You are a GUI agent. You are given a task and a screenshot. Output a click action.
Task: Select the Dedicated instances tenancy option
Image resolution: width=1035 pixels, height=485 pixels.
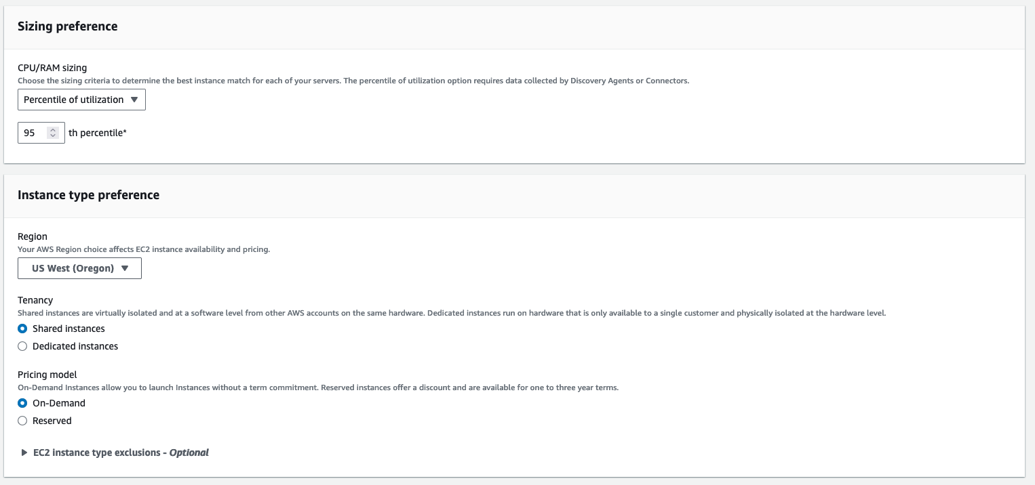coord(22,346)
